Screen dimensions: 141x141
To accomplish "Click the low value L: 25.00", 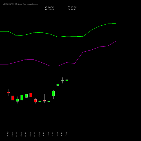I will pyautogui.click(x=72, y=10).
